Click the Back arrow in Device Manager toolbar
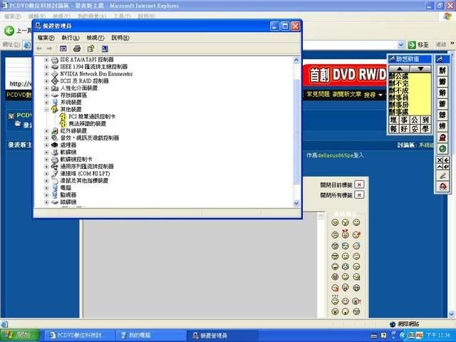The height and width of the screenshot is (342, 456). pyautogui.click(x=39, y=48)
